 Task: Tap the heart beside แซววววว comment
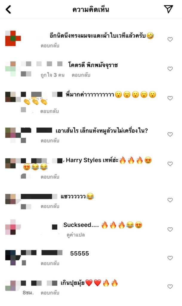[x=170, y=200]
